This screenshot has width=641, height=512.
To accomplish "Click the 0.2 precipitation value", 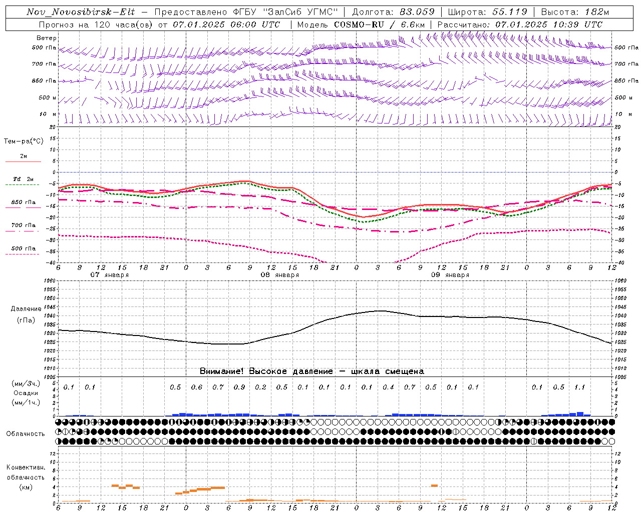I will [260, 387].
